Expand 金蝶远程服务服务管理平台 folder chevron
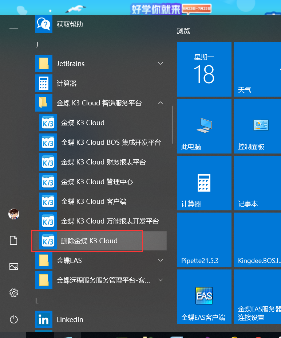The height and width of the screenshot is (338, 281). [160, 280]
